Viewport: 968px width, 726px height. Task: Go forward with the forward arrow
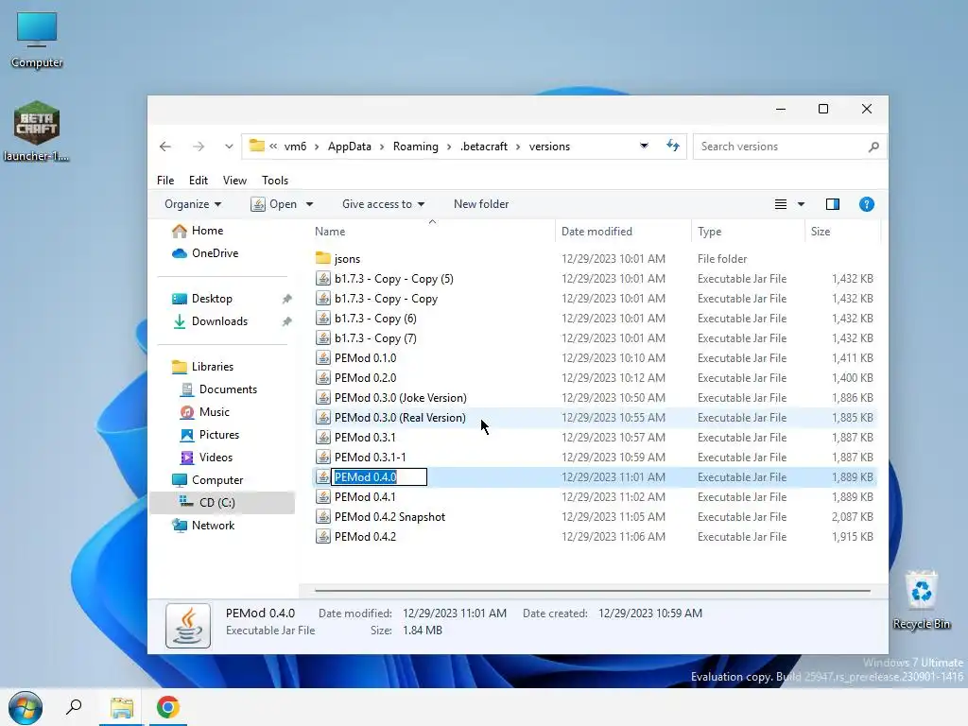click(x=198, y=147)
